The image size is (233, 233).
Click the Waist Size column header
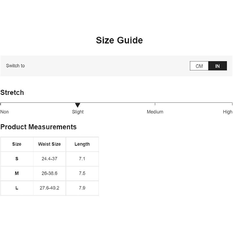[x=49, y=144]
